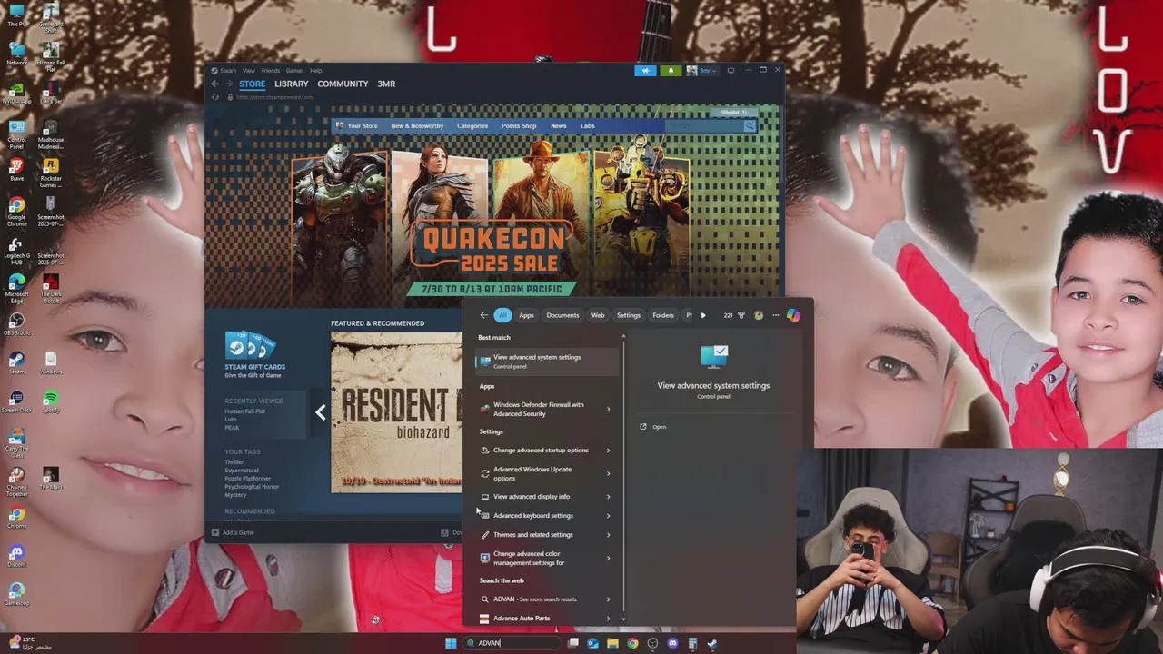Open Points Shop in Steam store
The image size is (1163, 654).
tap(519, 126)
